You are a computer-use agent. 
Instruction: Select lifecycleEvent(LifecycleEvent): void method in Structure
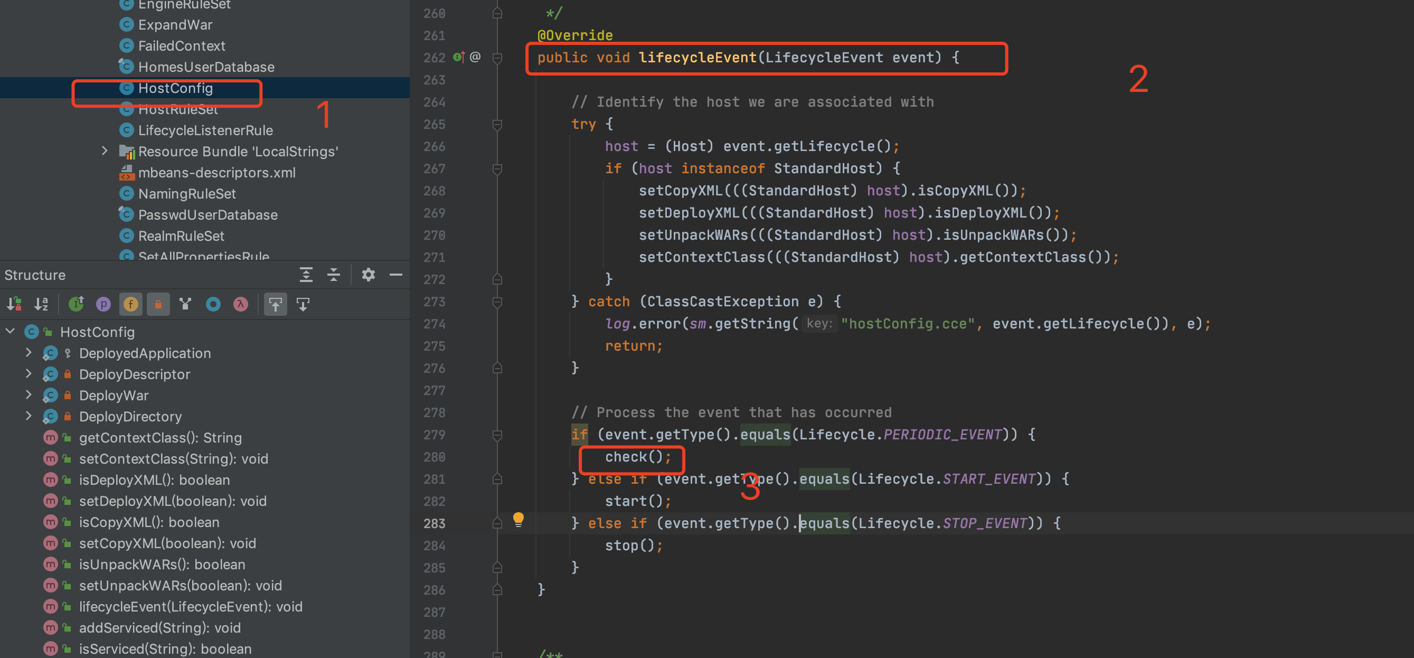pos(191,606)
